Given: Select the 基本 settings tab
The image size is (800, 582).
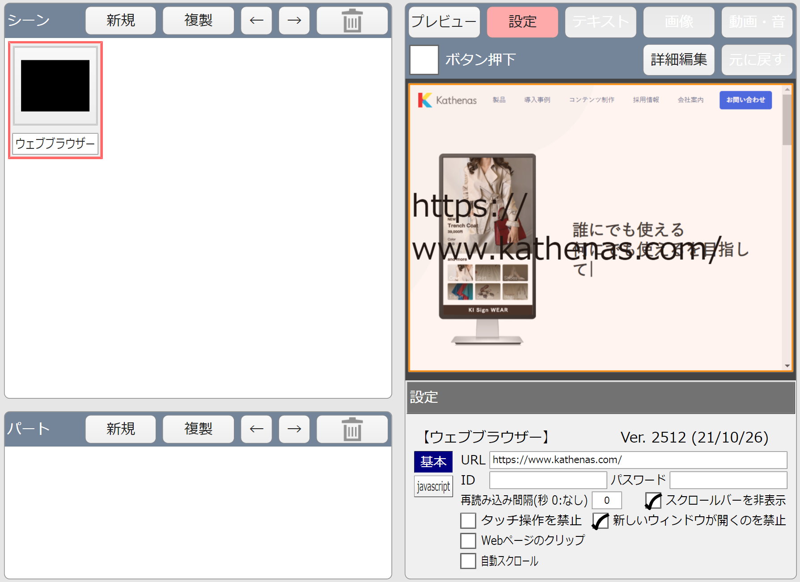Looking at the screenshot, I should click(433, 462).
